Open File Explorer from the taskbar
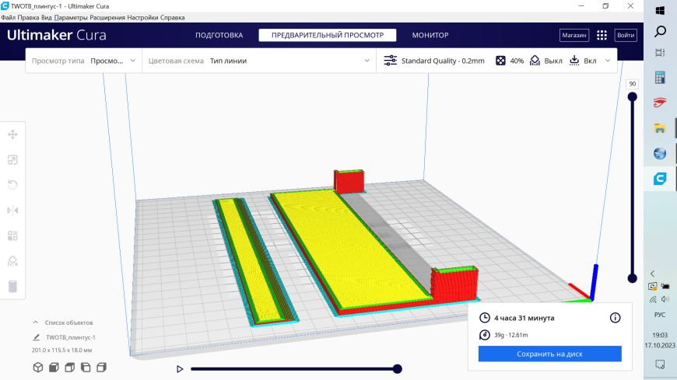This screenshot has width=677, height=380. pos(660,128)
